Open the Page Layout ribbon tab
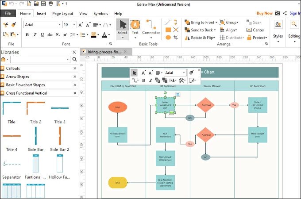 62,13
